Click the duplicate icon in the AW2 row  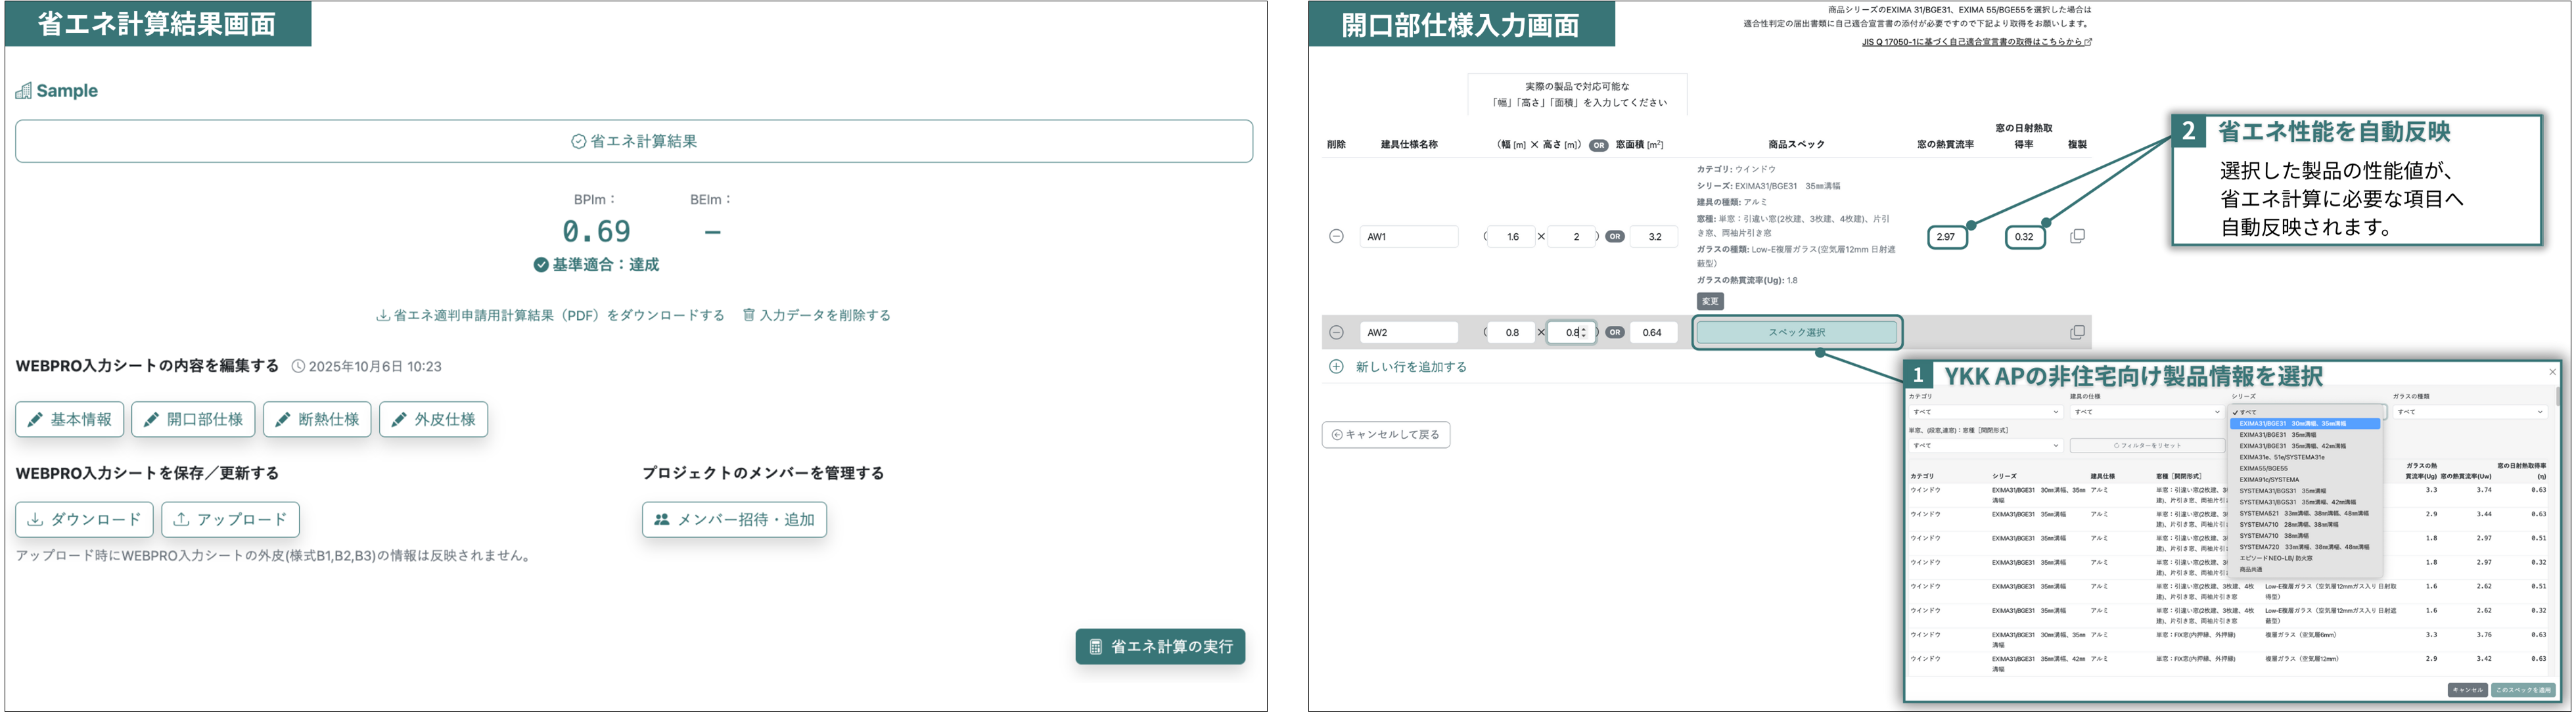click(2077, 332)
